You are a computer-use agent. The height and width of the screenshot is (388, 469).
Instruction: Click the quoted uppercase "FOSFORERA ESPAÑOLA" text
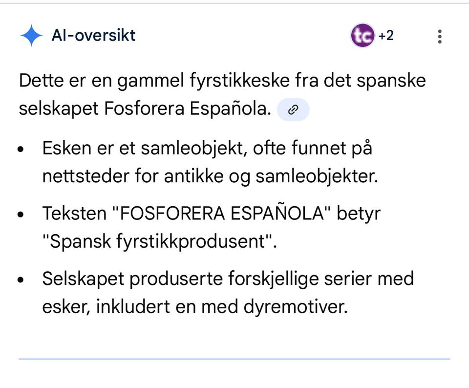pos(222,213)
